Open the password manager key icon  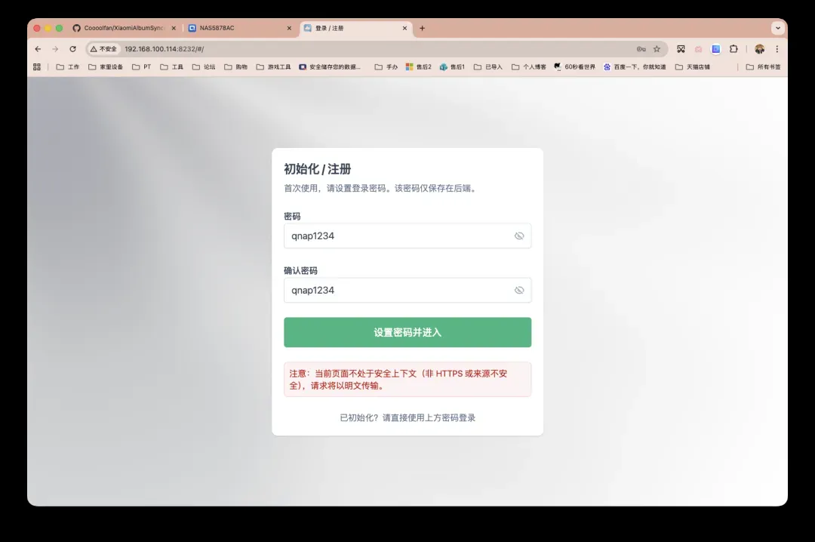[641, 49]
